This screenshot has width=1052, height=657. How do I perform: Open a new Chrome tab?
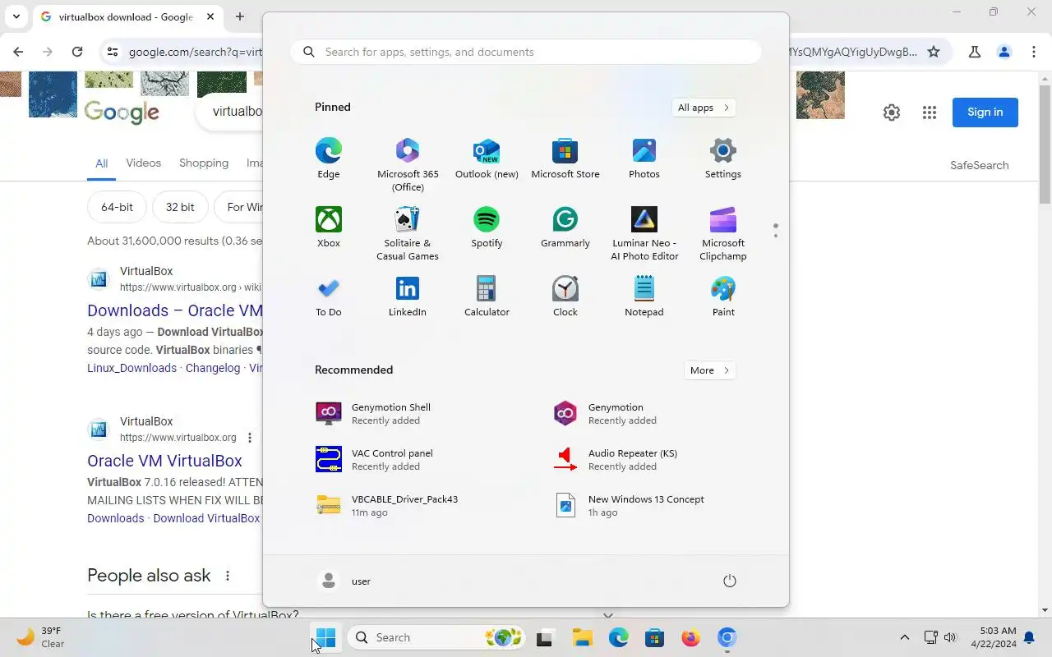240,16
